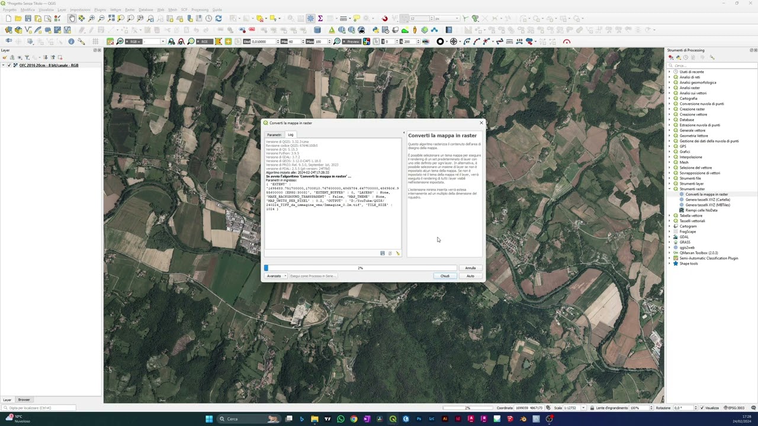Viewport: 758px width, 426px height.
Task: Click the Windows Start button
Action: click(209, 419)
